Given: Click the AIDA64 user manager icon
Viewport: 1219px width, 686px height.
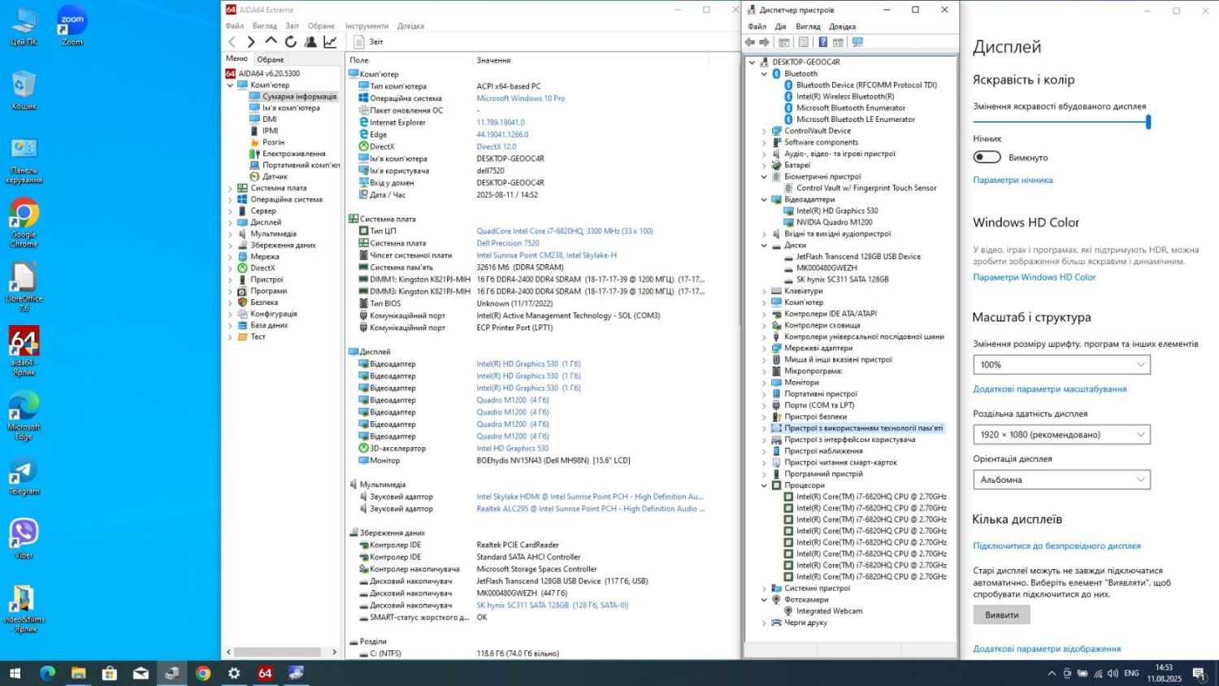Looking at the screenshot, I should pyautogui.click(x=310, y=41).
